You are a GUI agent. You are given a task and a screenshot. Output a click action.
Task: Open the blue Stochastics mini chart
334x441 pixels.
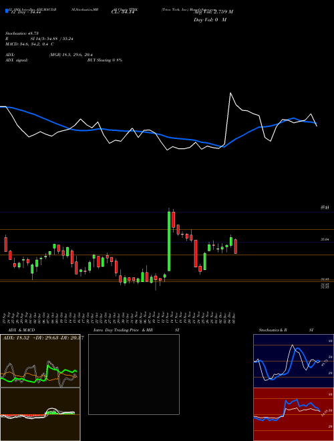(293, 361)
